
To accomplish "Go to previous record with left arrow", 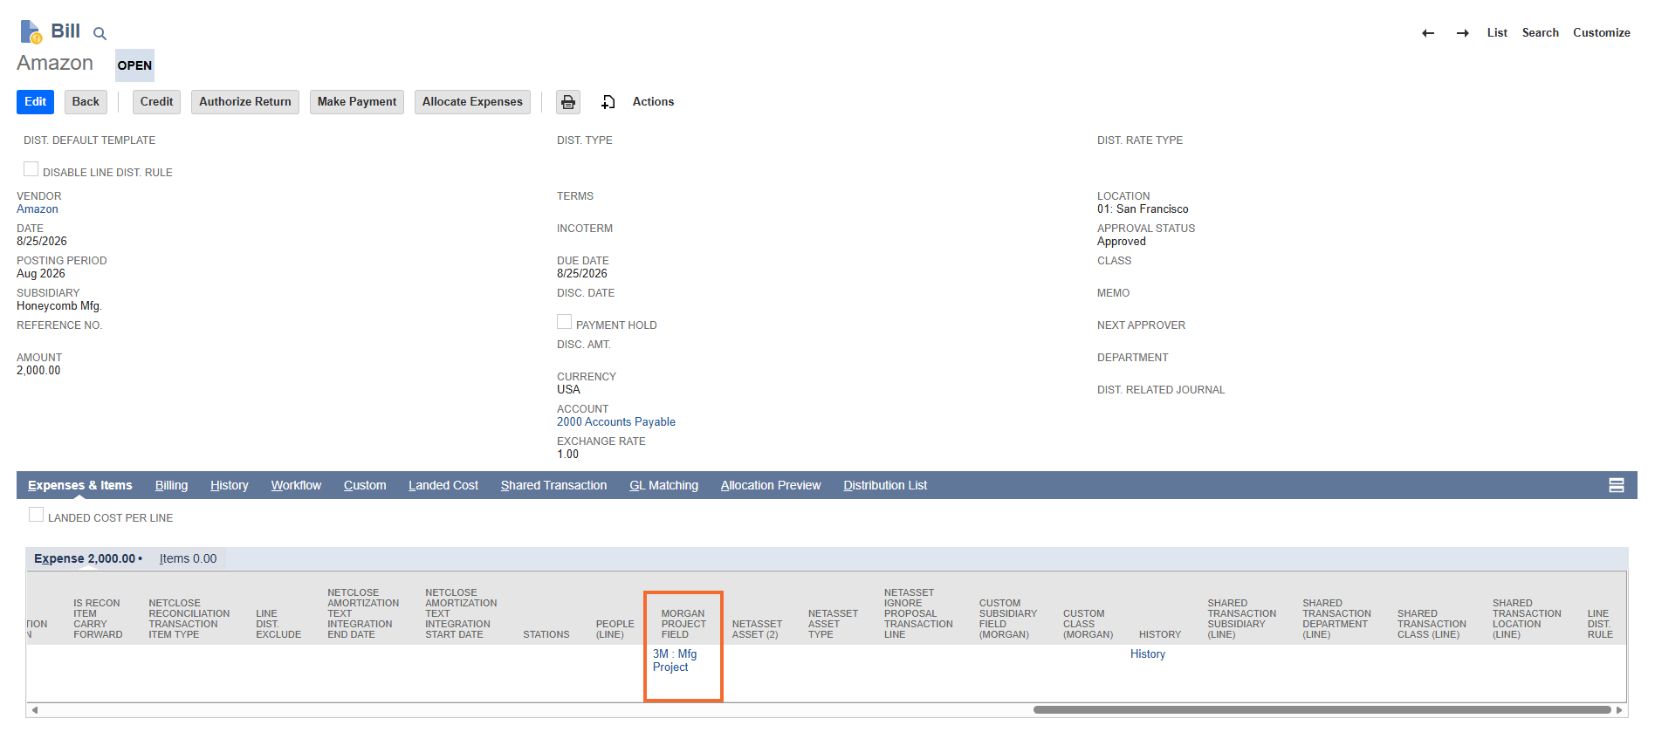I will pos(1428,33).
